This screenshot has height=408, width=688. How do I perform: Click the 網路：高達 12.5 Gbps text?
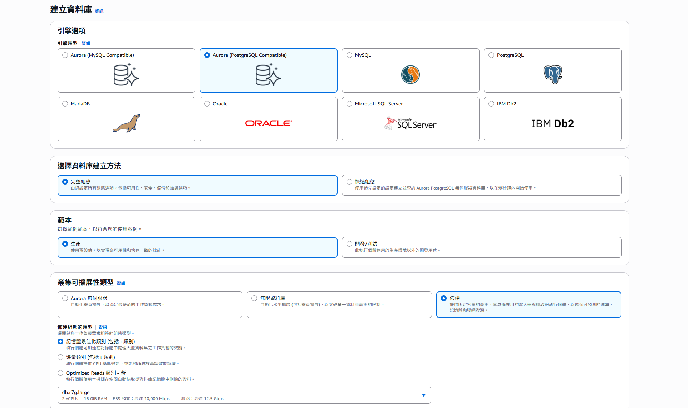pos(202,399)
